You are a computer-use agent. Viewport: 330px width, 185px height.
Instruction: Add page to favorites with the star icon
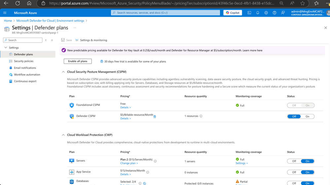[303, 3]
